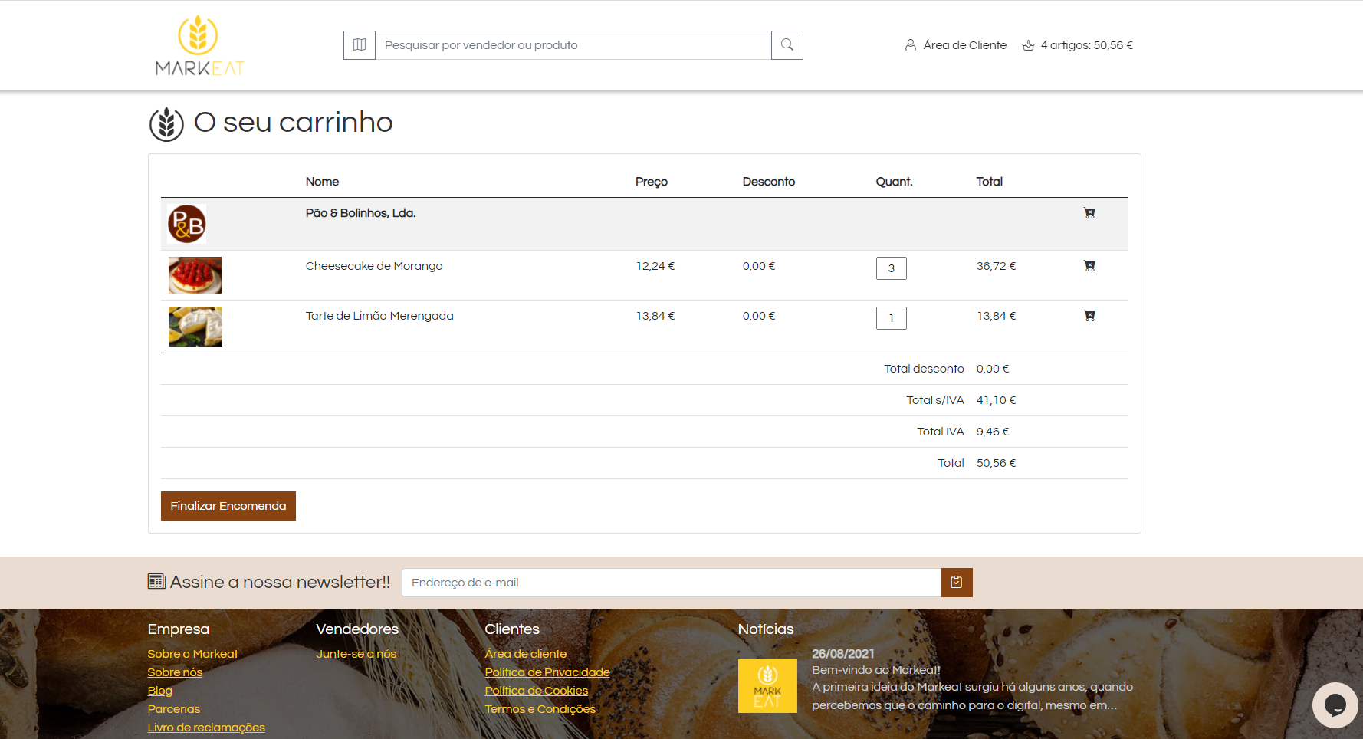Go to Área de Cliente in header
Viewport: 1363px width, 739px height.
[x=956, y=45]
